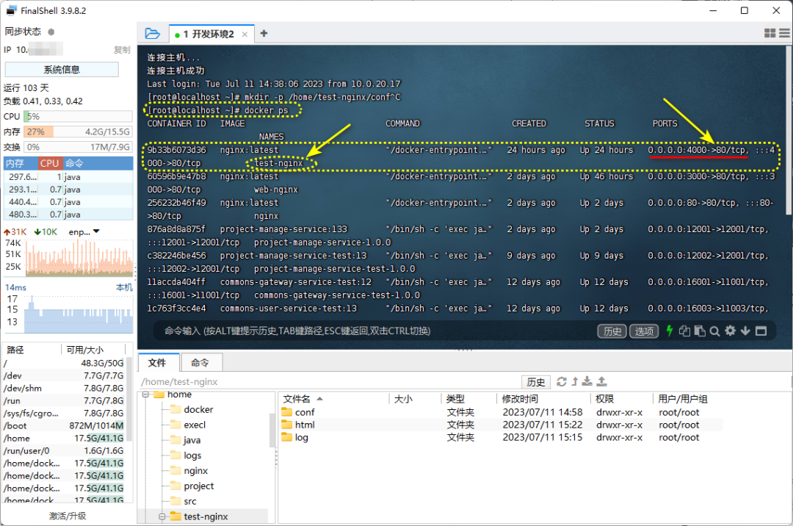
Task: Click the paste icon in terminal toolbar
Action: click(x=700, y=331)
